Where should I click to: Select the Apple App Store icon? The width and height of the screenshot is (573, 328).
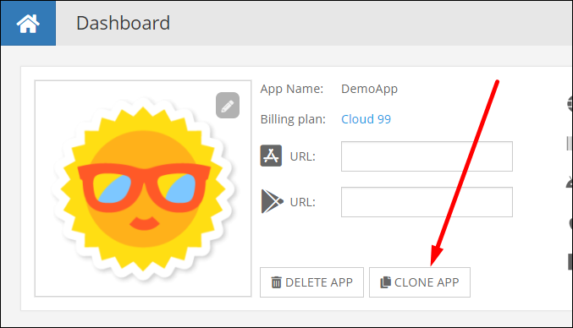(x=271, y=156)
